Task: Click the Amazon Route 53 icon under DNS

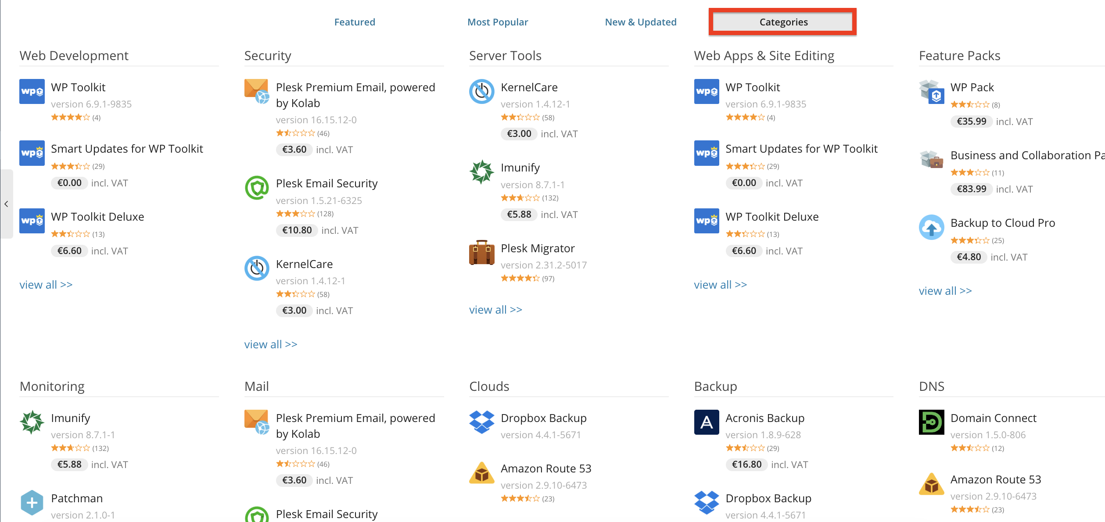Action: point(932,483)
